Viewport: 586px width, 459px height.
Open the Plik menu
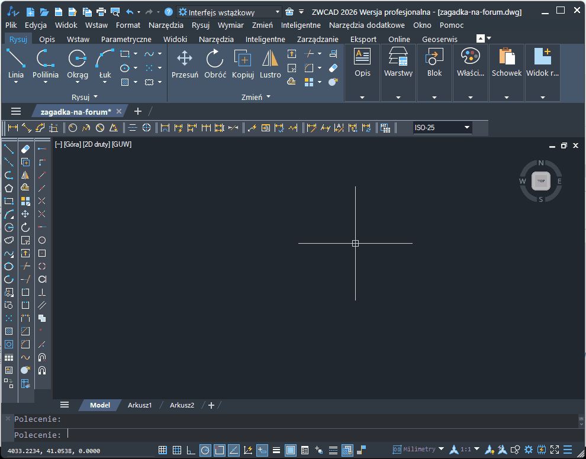(x=11, y=25)
